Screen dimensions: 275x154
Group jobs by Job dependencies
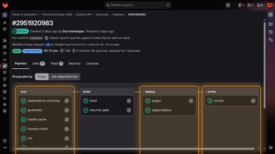point(64,76)
